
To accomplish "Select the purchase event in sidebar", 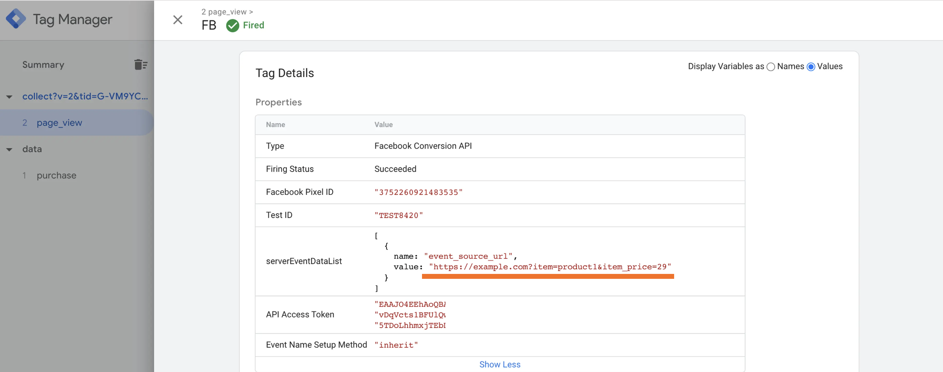I will pos(56,176).
